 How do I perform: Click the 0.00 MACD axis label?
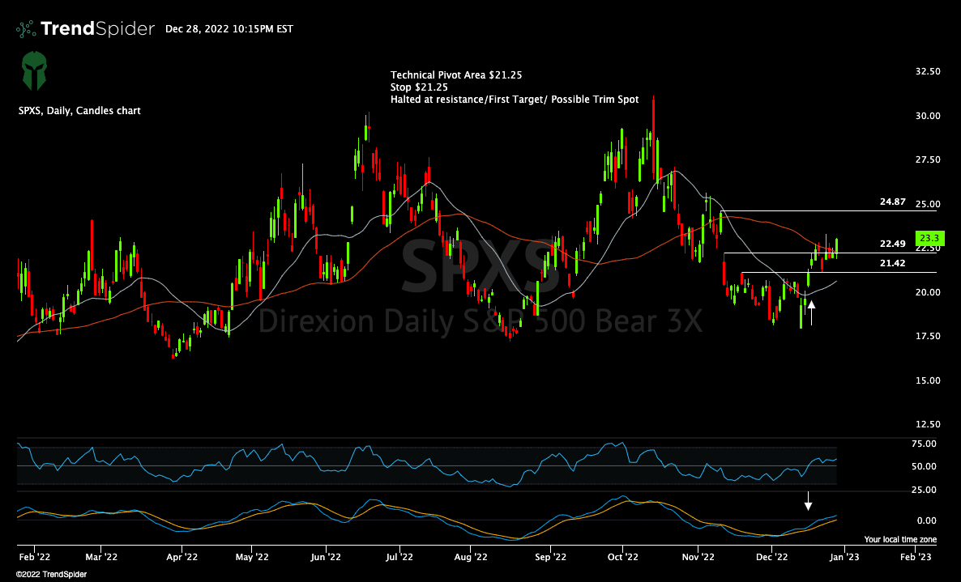click(x=927, y=520)
